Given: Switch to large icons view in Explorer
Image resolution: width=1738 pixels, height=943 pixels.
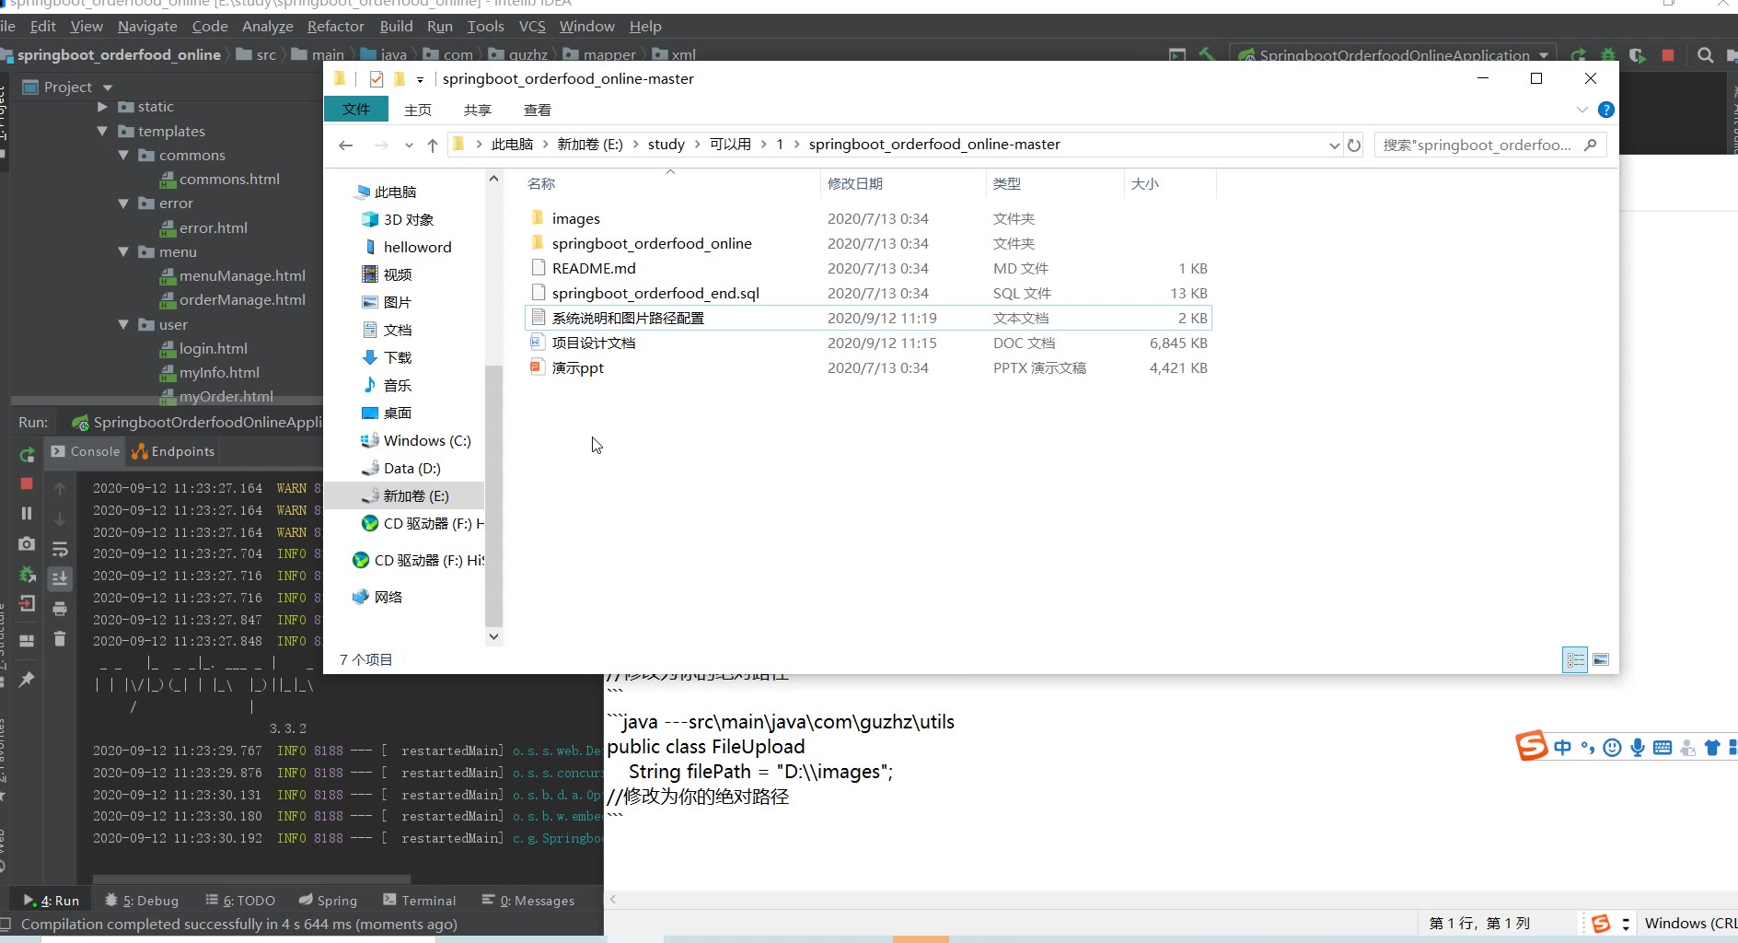Looking at the screenshot, I should [x=1601, y=659].
